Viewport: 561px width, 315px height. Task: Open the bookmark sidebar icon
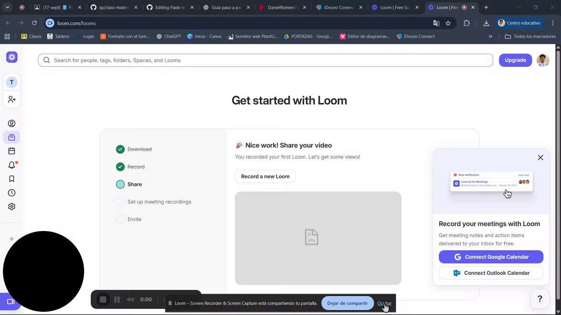(x=12, y=178)
